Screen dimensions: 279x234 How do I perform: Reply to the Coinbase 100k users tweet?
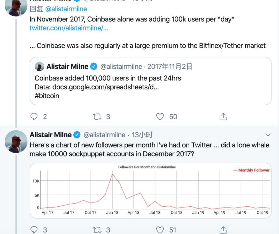(x=34, y=117)
